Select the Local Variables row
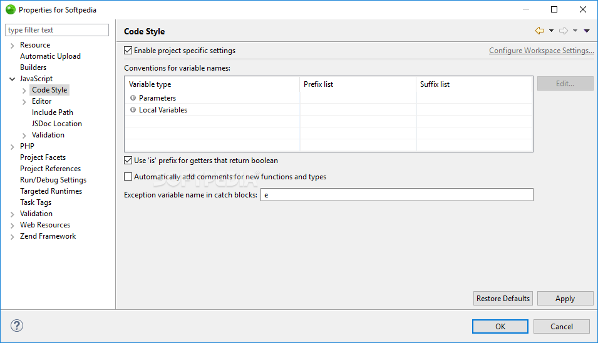This screenshot has width=598, height=343. point(328,109)
